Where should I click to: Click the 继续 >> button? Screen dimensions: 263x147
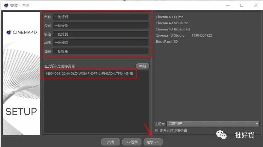153,142
